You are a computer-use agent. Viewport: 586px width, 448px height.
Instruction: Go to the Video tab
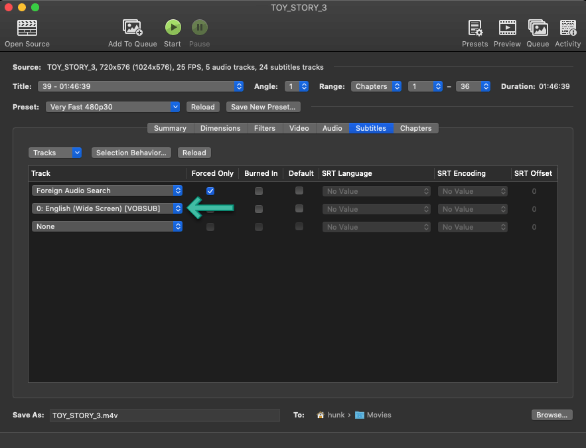[x=299, y=128]
